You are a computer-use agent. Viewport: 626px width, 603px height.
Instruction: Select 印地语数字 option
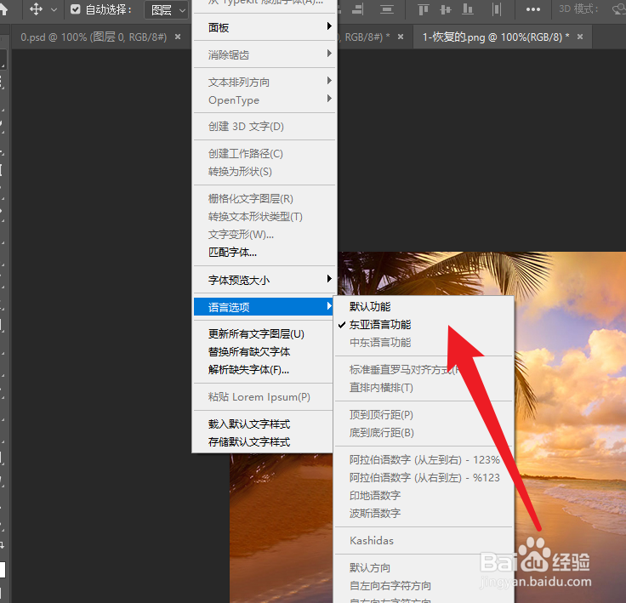(x=424, y=496)
